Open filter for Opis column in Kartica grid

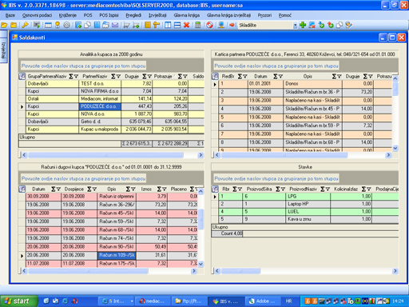point(340,77)
